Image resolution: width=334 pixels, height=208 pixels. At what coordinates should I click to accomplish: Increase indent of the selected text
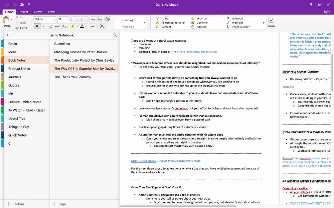tap(99, 19)
